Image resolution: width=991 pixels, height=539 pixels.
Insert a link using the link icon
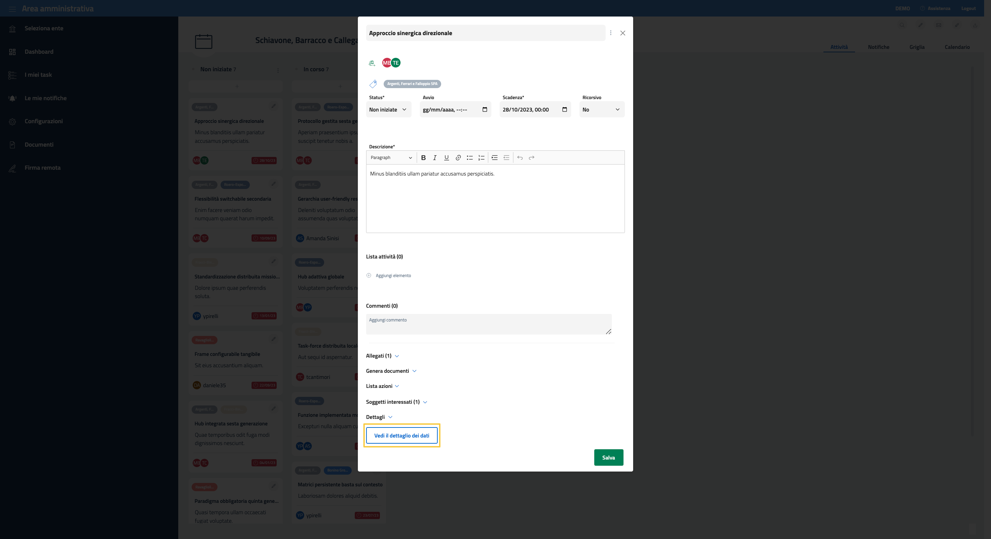458,158
